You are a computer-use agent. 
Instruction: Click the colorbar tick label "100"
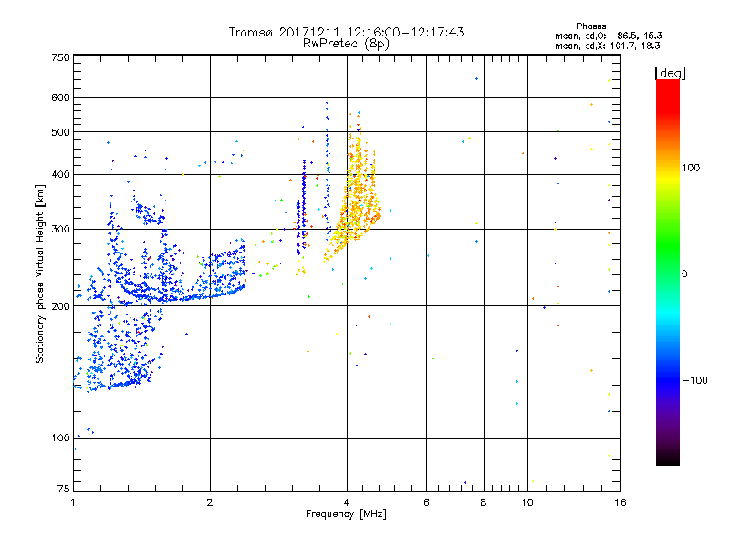click(691, 168)
